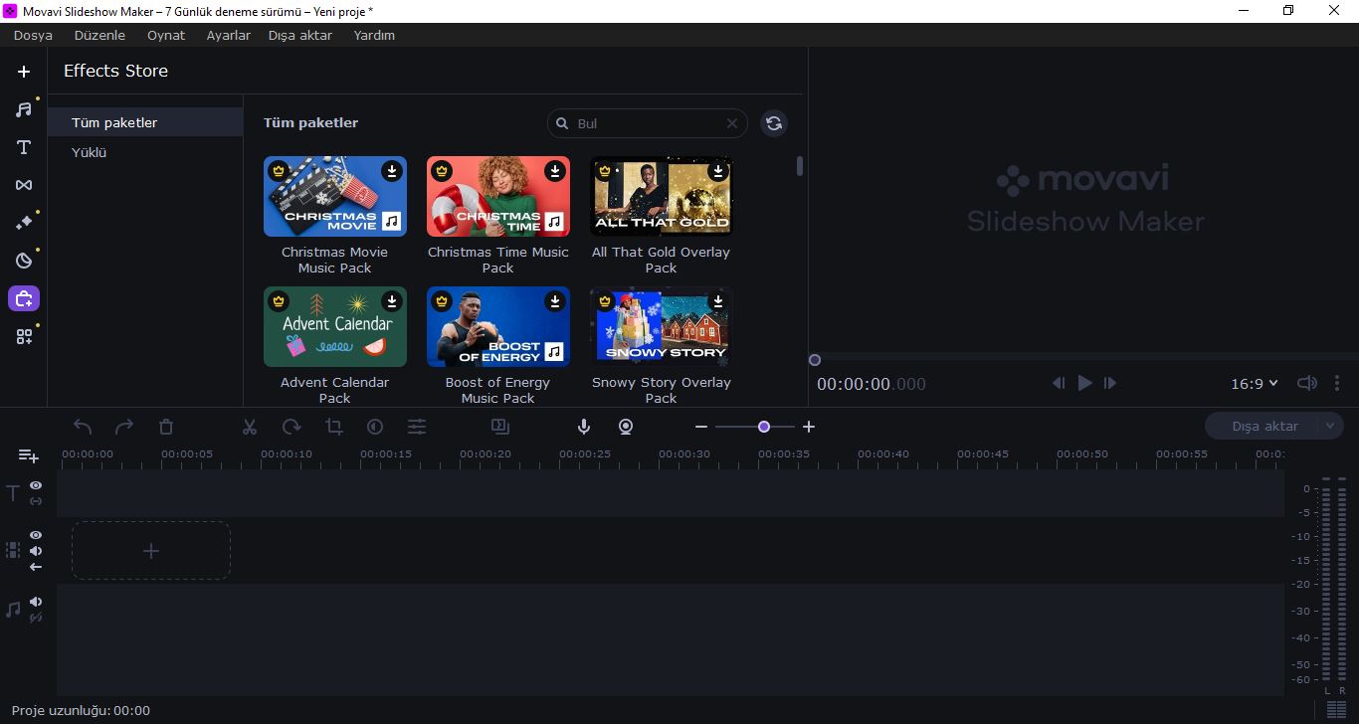Open the Ayarlar menu
Image resolution: width=1359 pixels, height=724 pixels.
click(228, 35)
